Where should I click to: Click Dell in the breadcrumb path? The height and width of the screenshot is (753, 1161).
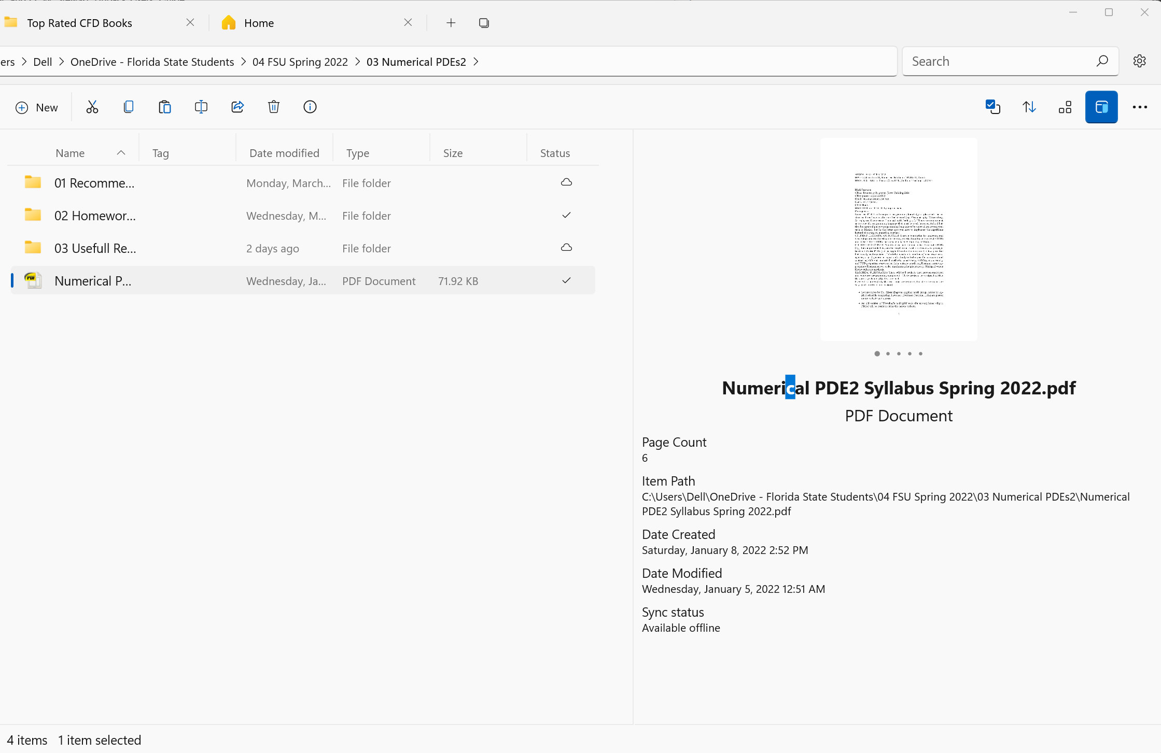[x=43, y=62]
